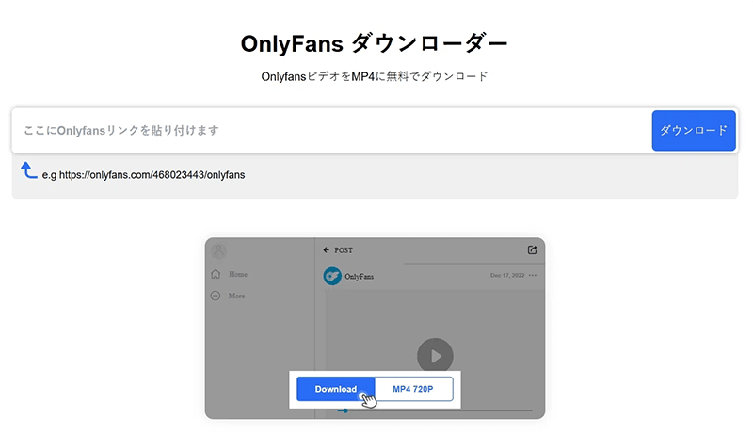Click the OnlyFans ダウンローダー page heading
753x434 pixels.
pyautogui.click(x=375, y=44)
